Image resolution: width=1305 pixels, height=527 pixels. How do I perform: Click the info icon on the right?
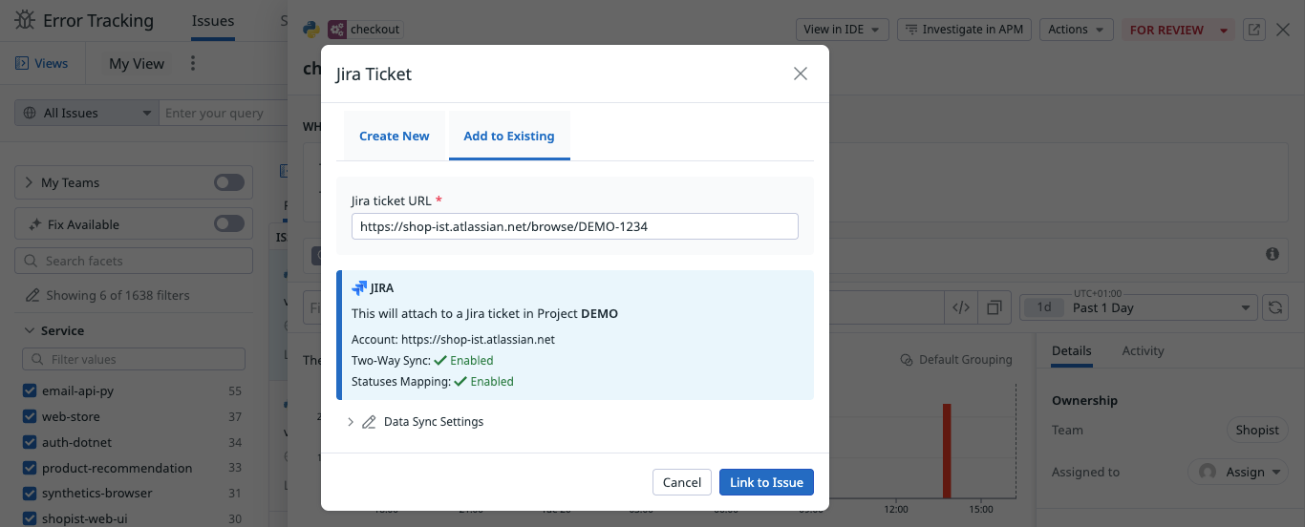[x=1272, y=254]
